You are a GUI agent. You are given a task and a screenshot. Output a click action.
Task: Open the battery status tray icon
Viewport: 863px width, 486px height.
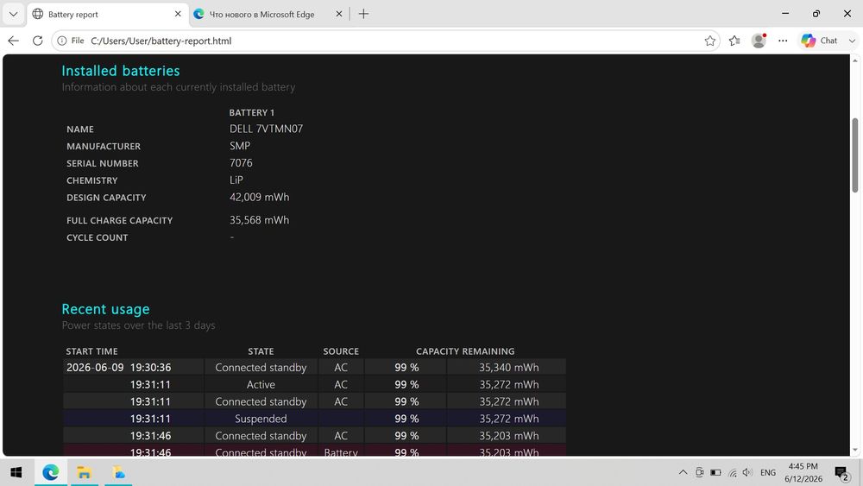click(715, 472)
